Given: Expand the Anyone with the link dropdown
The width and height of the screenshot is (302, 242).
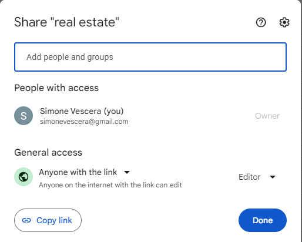Looking at the screenshot, I should tap(84, 172).
